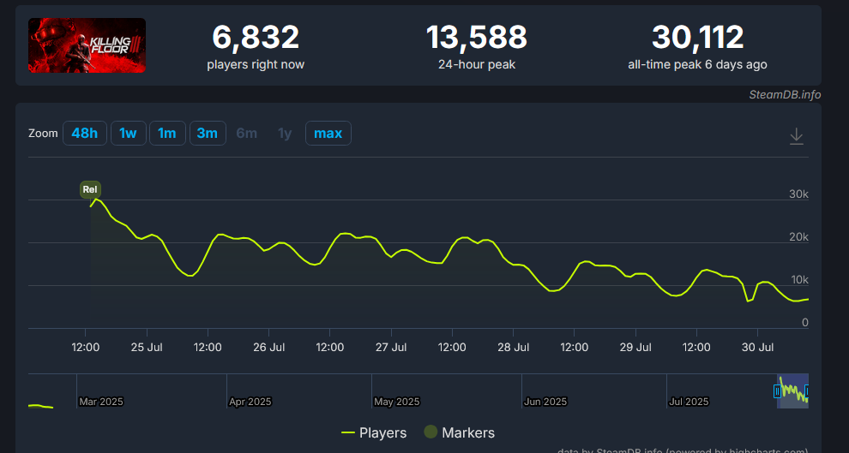The image size is (849, 453).
Task: Click Jun 2025 in the navigator timeline
Action: click(x=545, y=402)
